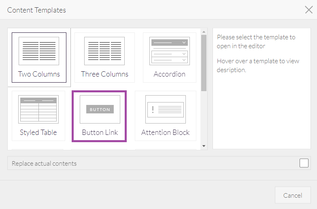Screen dimensions: 317x209
Task: Click the Accordion label text
Action: point(170,74)
